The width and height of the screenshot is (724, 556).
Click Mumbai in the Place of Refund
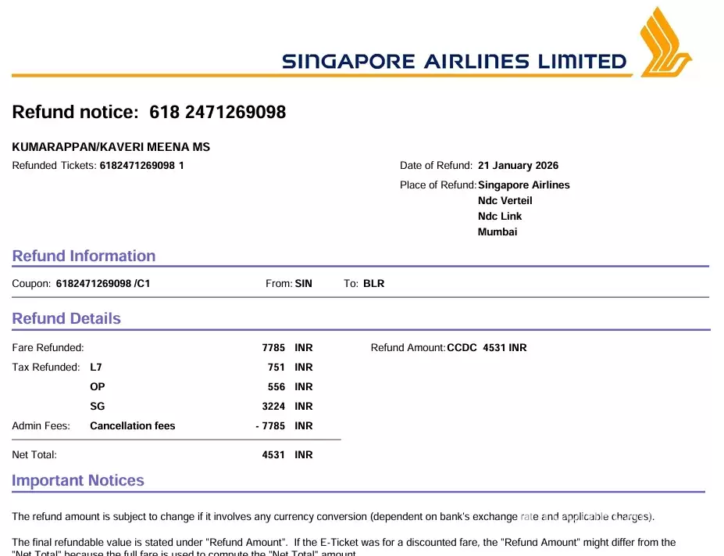pyautogui.click(x=498, y=232)
